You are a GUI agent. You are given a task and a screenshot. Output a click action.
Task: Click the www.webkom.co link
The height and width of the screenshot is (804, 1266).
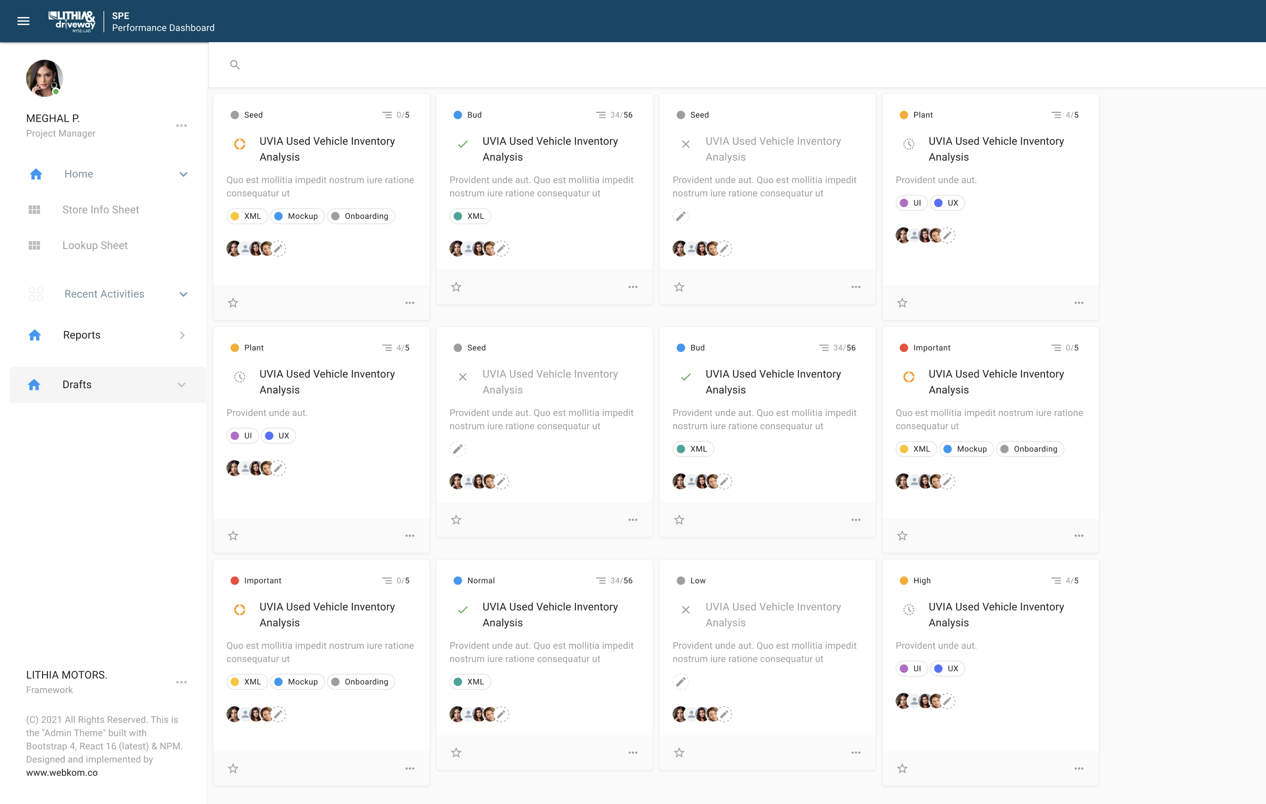pos(61,772)
